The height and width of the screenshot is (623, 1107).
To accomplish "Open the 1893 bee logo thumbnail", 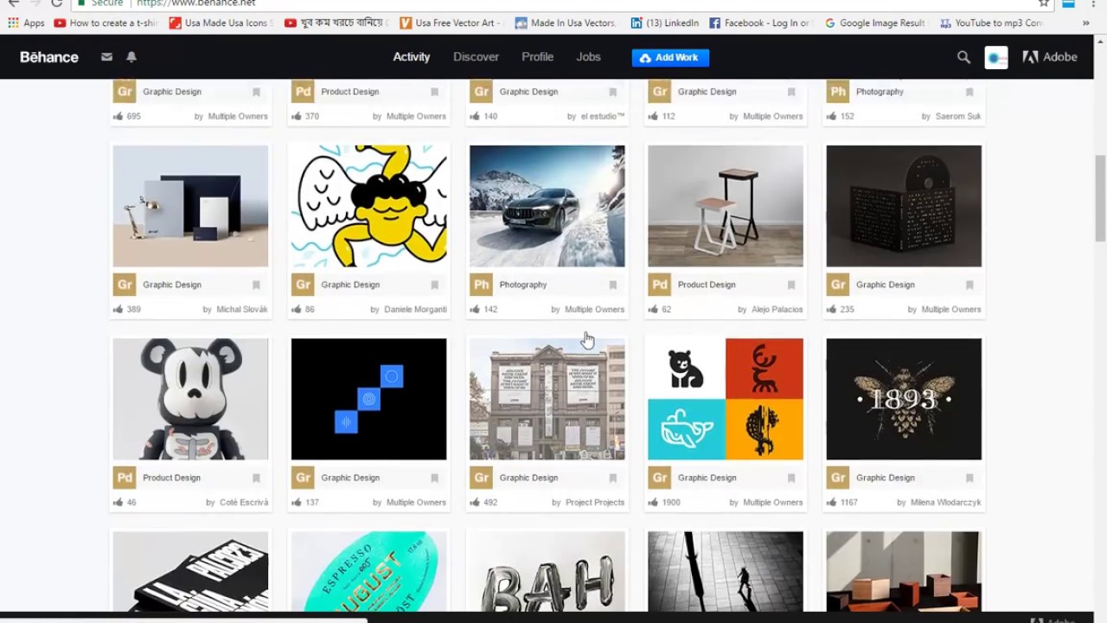I will point(903,399).
